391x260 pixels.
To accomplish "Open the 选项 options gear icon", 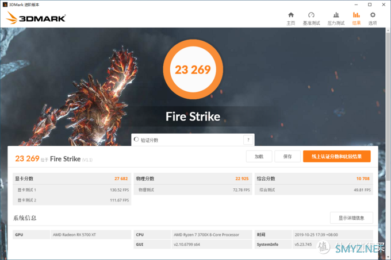I will [373, 18].
